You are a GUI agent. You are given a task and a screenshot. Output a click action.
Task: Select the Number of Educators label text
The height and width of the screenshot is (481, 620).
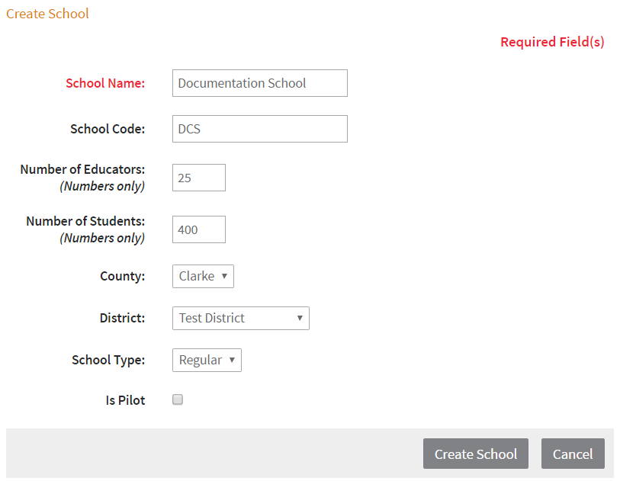(x=82, y=169)
